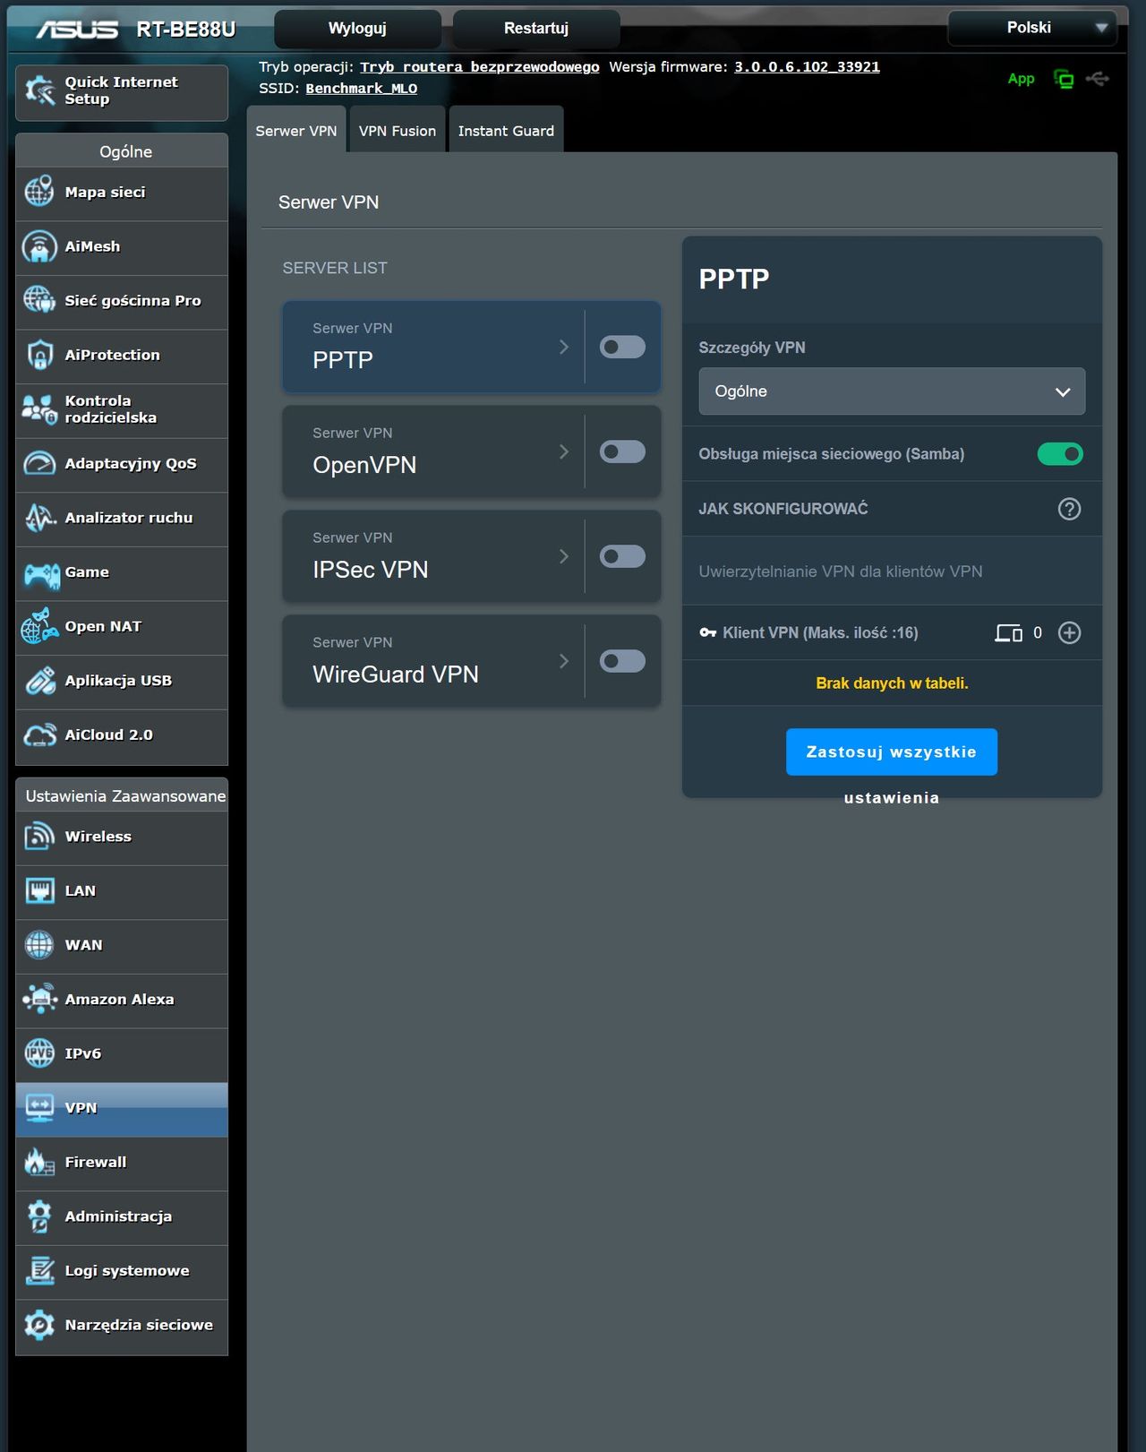
Task: Click the Sieć gościnna Pro icon
Action: [x=39, y=300]
